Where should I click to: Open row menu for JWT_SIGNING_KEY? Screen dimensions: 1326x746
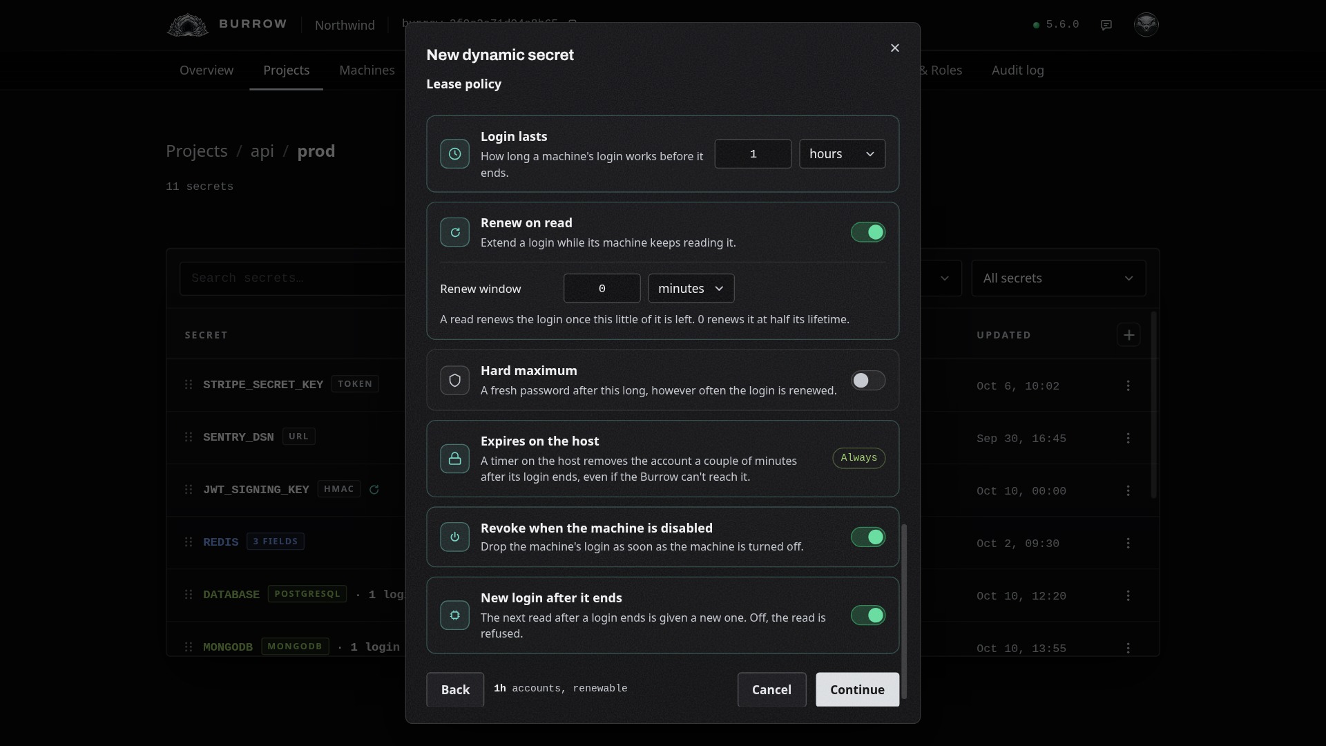(x=1128, y=490)
